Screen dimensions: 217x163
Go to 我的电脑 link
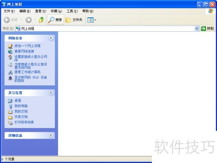[x=21, y=106]
